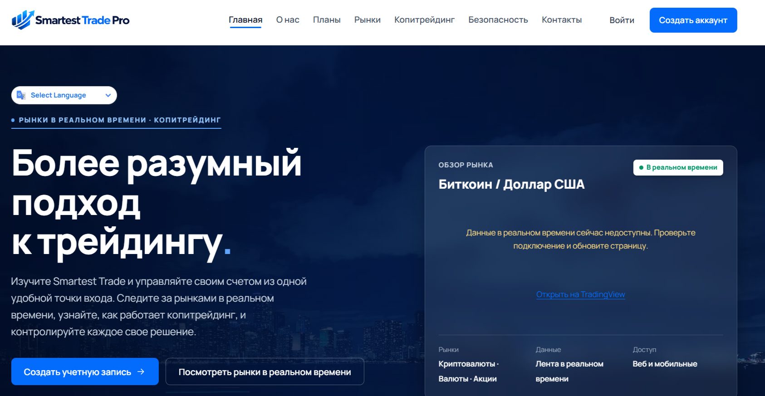
Task: Click the Лента в реальном времени text
Action: [569, 371]
